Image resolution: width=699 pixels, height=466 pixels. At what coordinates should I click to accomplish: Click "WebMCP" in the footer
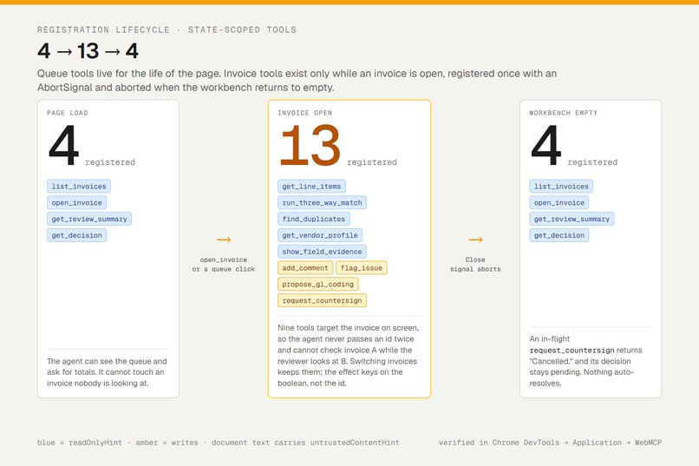click(x=648, y=443)
